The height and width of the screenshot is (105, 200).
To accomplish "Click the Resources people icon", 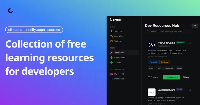I will [112, 53].
